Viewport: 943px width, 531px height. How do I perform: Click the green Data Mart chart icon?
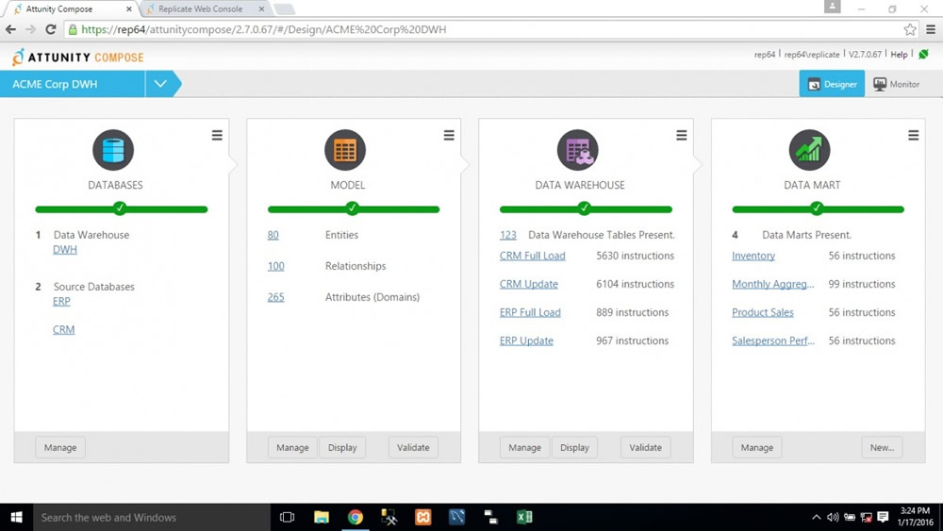point(809,150)
